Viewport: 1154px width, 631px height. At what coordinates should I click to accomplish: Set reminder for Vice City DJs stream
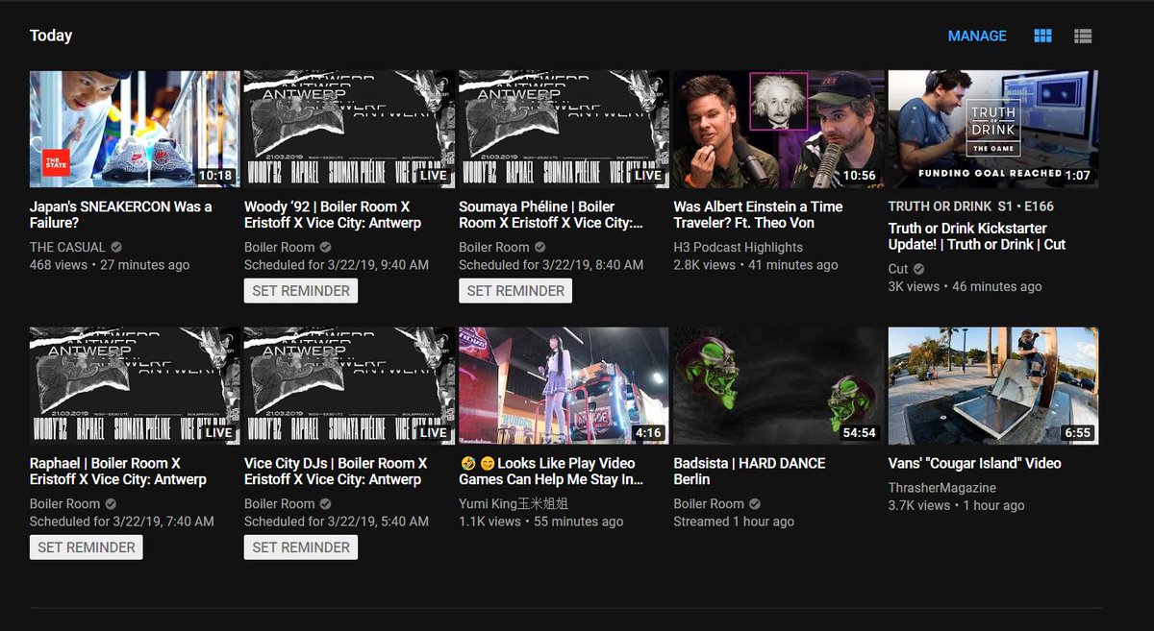pos(301,547)
